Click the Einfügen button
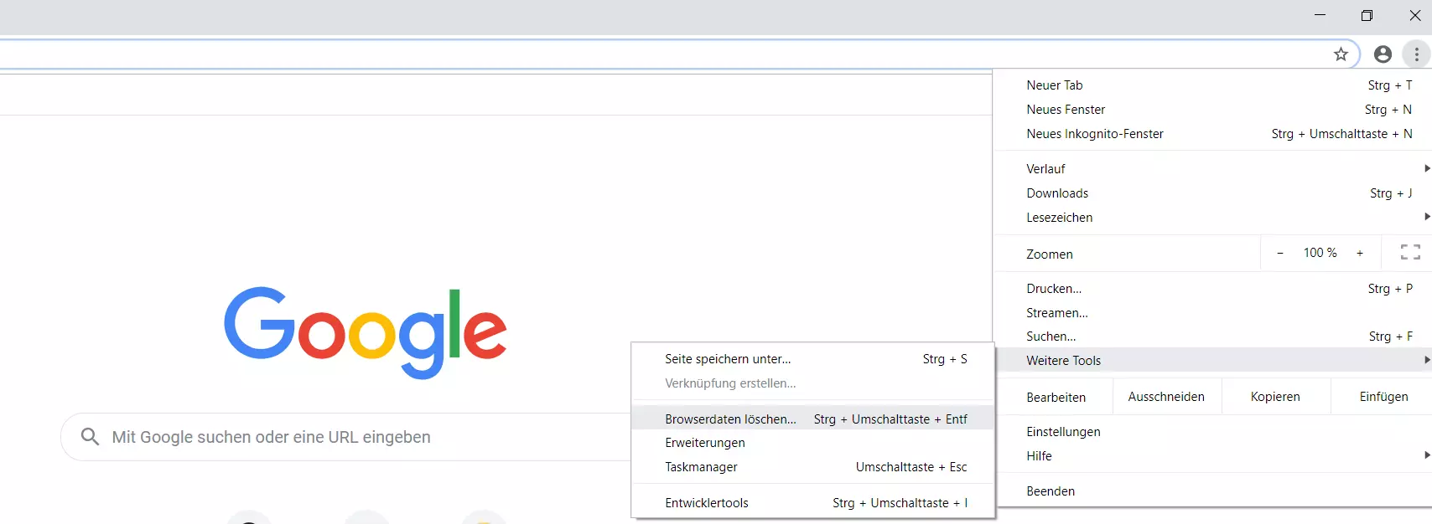 click(1383, 397)
